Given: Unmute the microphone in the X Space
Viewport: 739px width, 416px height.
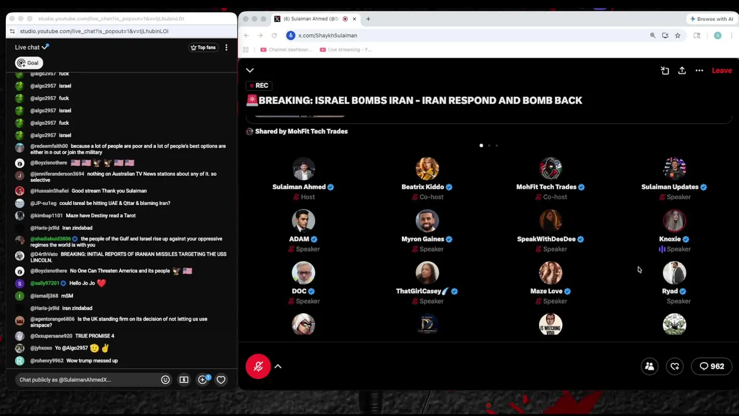Looking at the screenshot, I should coord(258,366).
